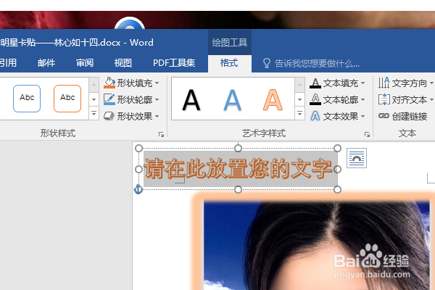Apply the blue A WordArt style
The height and width of the screenshot is (290, 435).
click(232, 100)
